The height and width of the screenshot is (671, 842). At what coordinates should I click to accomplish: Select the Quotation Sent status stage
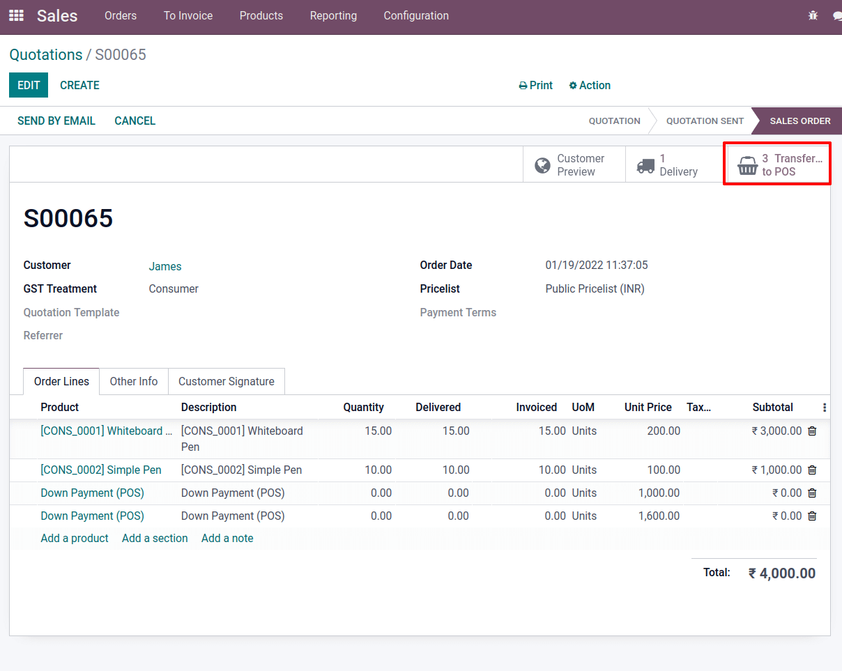[705, 121]
